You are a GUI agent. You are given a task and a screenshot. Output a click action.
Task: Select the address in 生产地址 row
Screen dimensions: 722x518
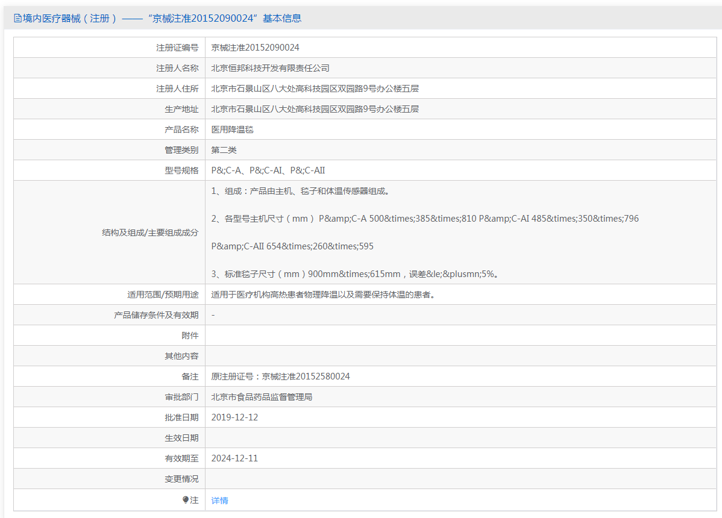pyautogui.click(x=315, y=109)
